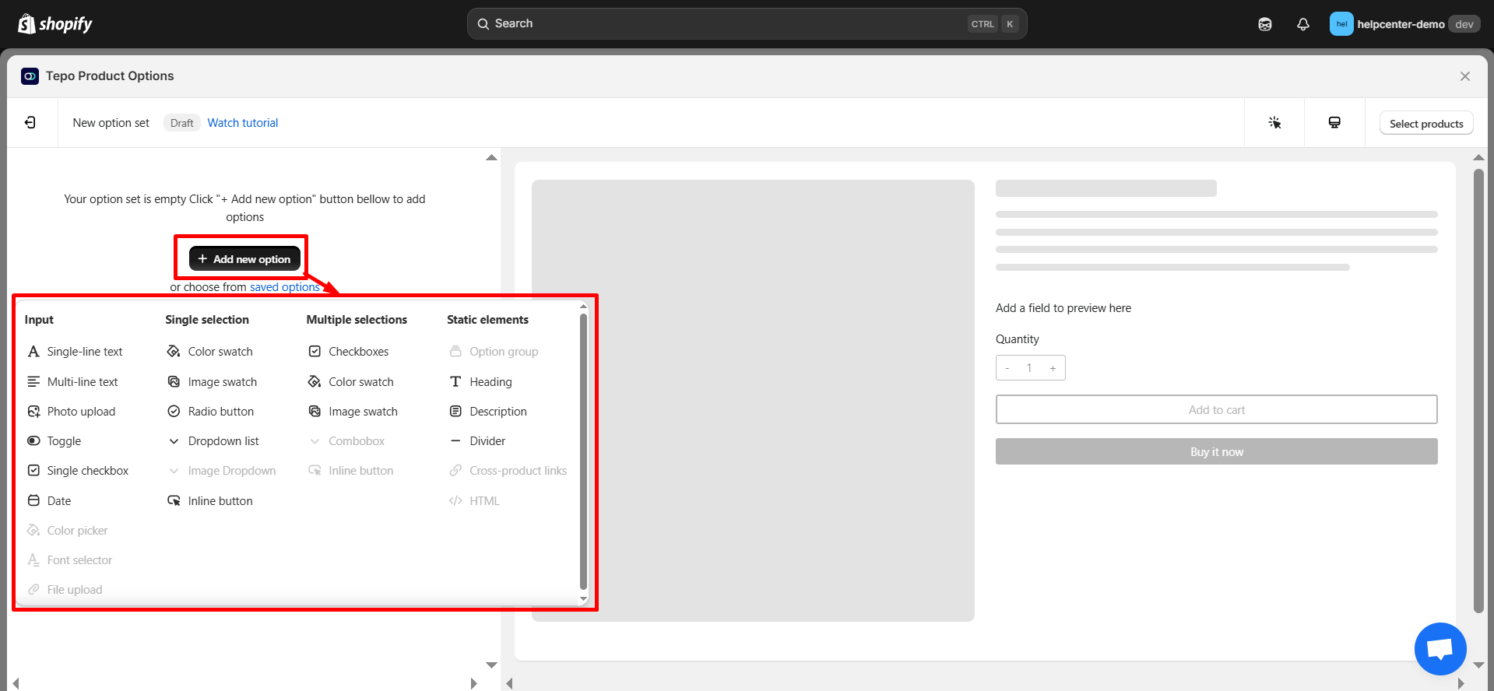Click the Multiple selections column heading
This screenshot has height=691, width=1494.
tap(357, 320)
